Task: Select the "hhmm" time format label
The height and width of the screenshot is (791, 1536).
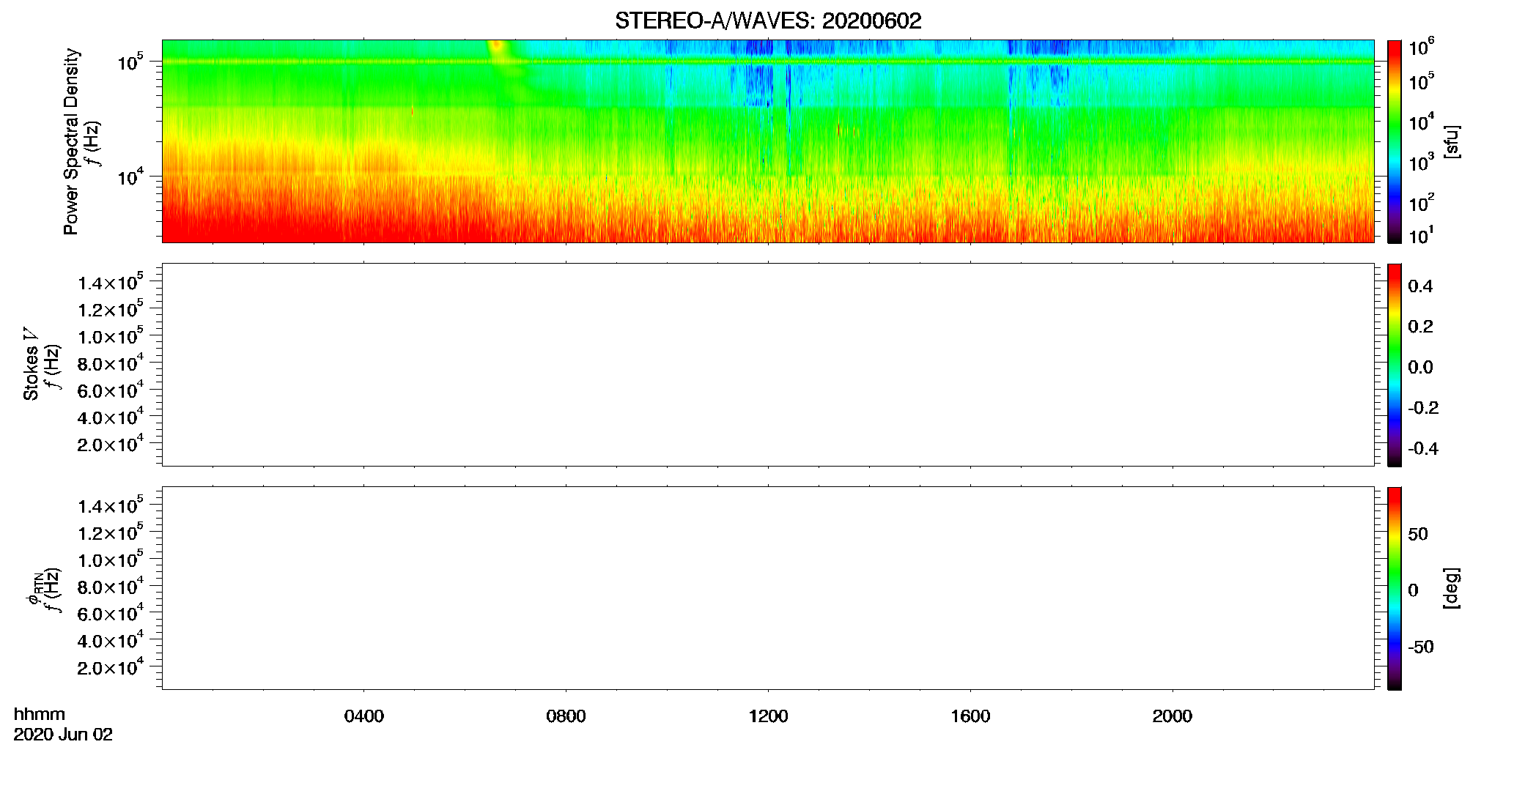Action: coord(40,714)
